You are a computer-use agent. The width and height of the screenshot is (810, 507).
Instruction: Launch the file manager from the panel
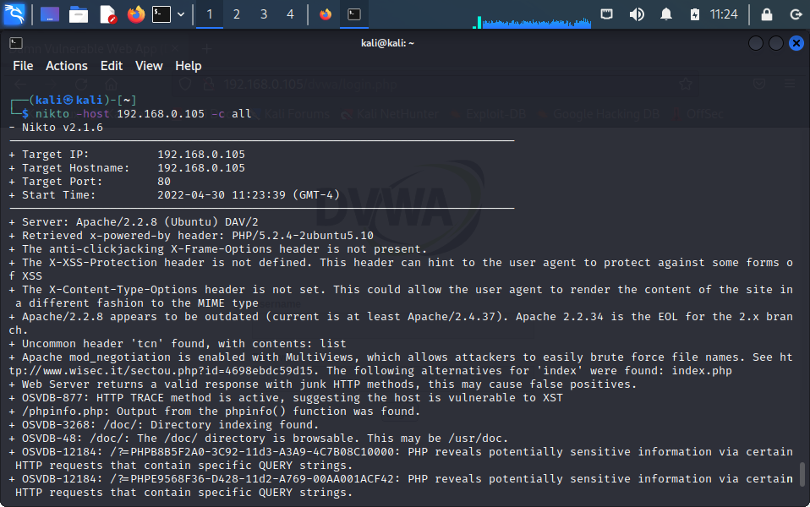79,14
